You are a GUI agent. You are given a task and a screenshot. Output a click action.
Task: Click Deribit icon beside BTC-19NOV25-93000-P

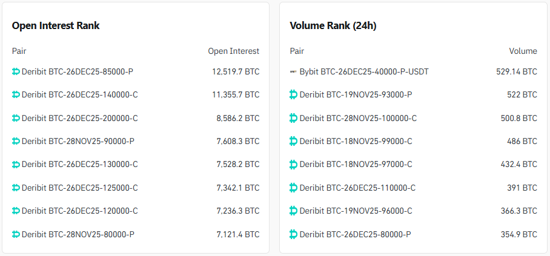[x=294, y=94]
